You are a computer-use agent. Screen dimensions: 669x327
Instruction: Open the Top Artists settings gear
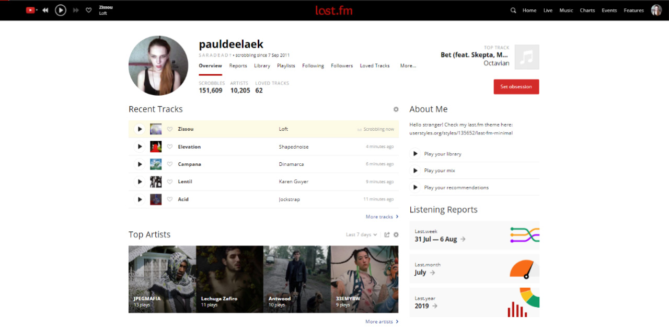396,234
